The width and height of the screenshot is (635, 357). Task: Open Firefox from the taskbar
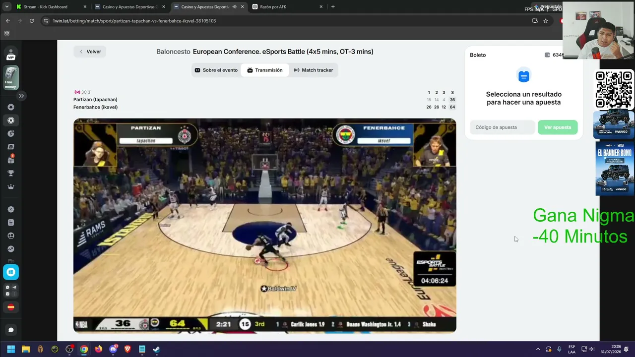click(98, 349)
